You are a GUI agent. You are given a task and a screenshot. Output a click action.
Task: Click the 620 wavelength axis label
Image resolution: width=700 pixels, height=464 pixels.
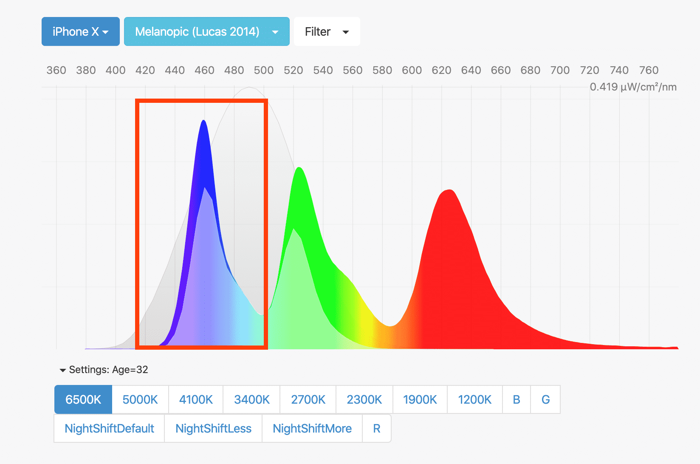tap(441, 70)
